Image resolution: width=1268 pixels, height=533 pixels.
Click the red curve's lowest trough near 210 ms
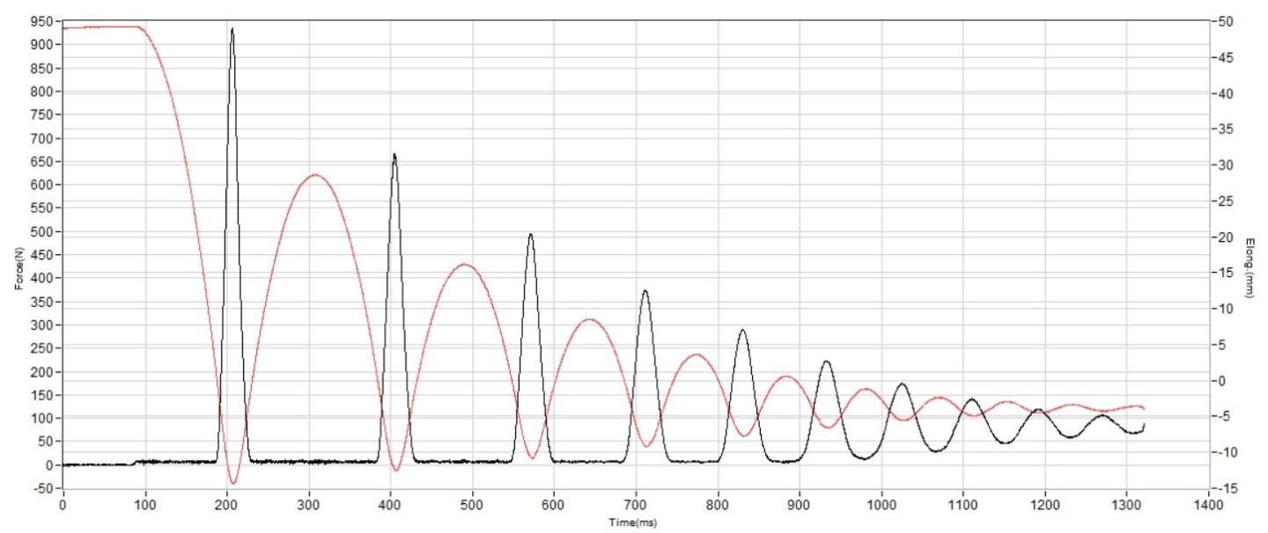(x=233, y=483)
